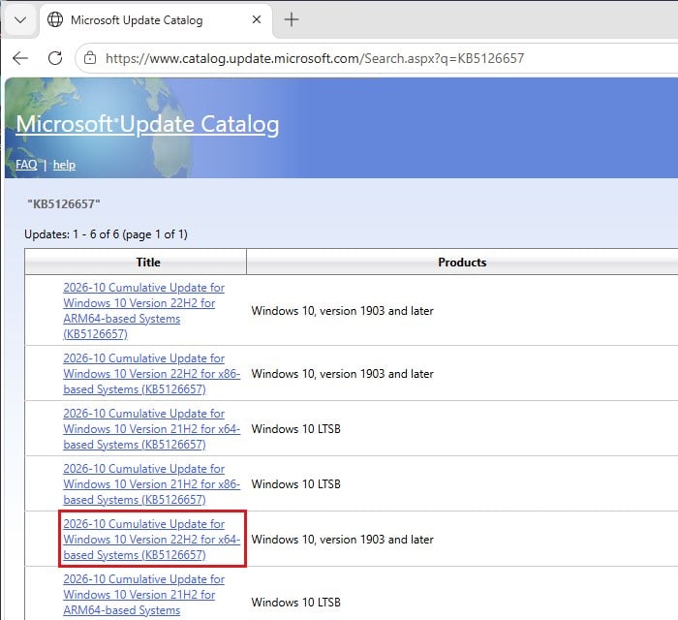
Task: Select Windows 10 LTSB for 21H2 ARM64 row
Action: (295, 603)
